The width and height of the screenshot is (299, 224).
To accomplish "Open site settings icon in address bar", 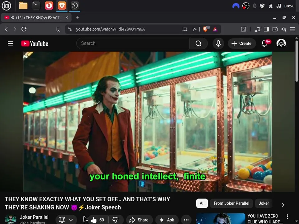I will coord(70,29).
